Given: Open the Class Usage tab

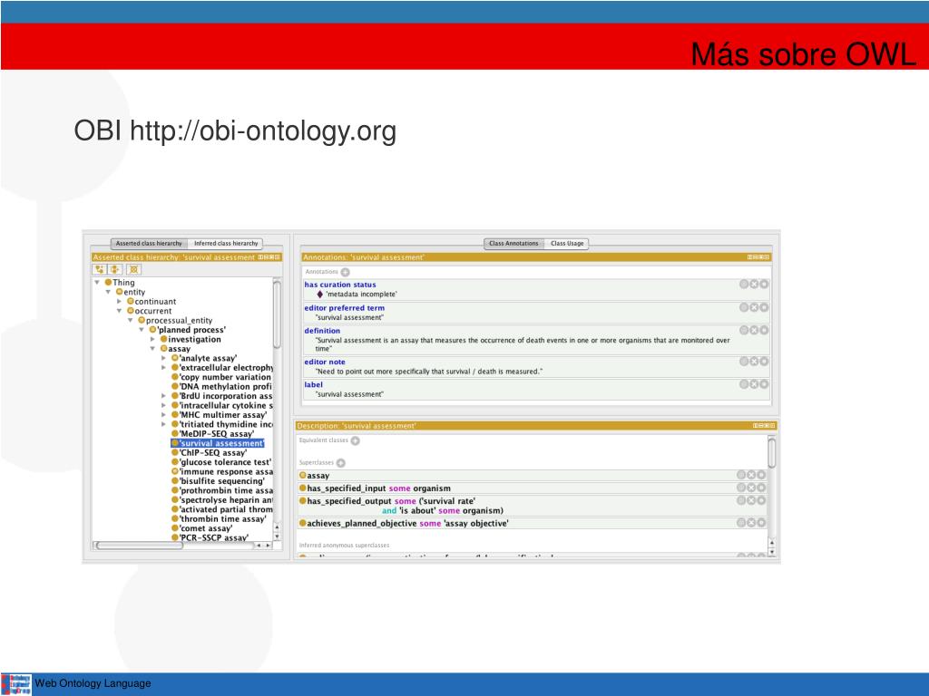Looking at the screenshot, I should [567, 243].
